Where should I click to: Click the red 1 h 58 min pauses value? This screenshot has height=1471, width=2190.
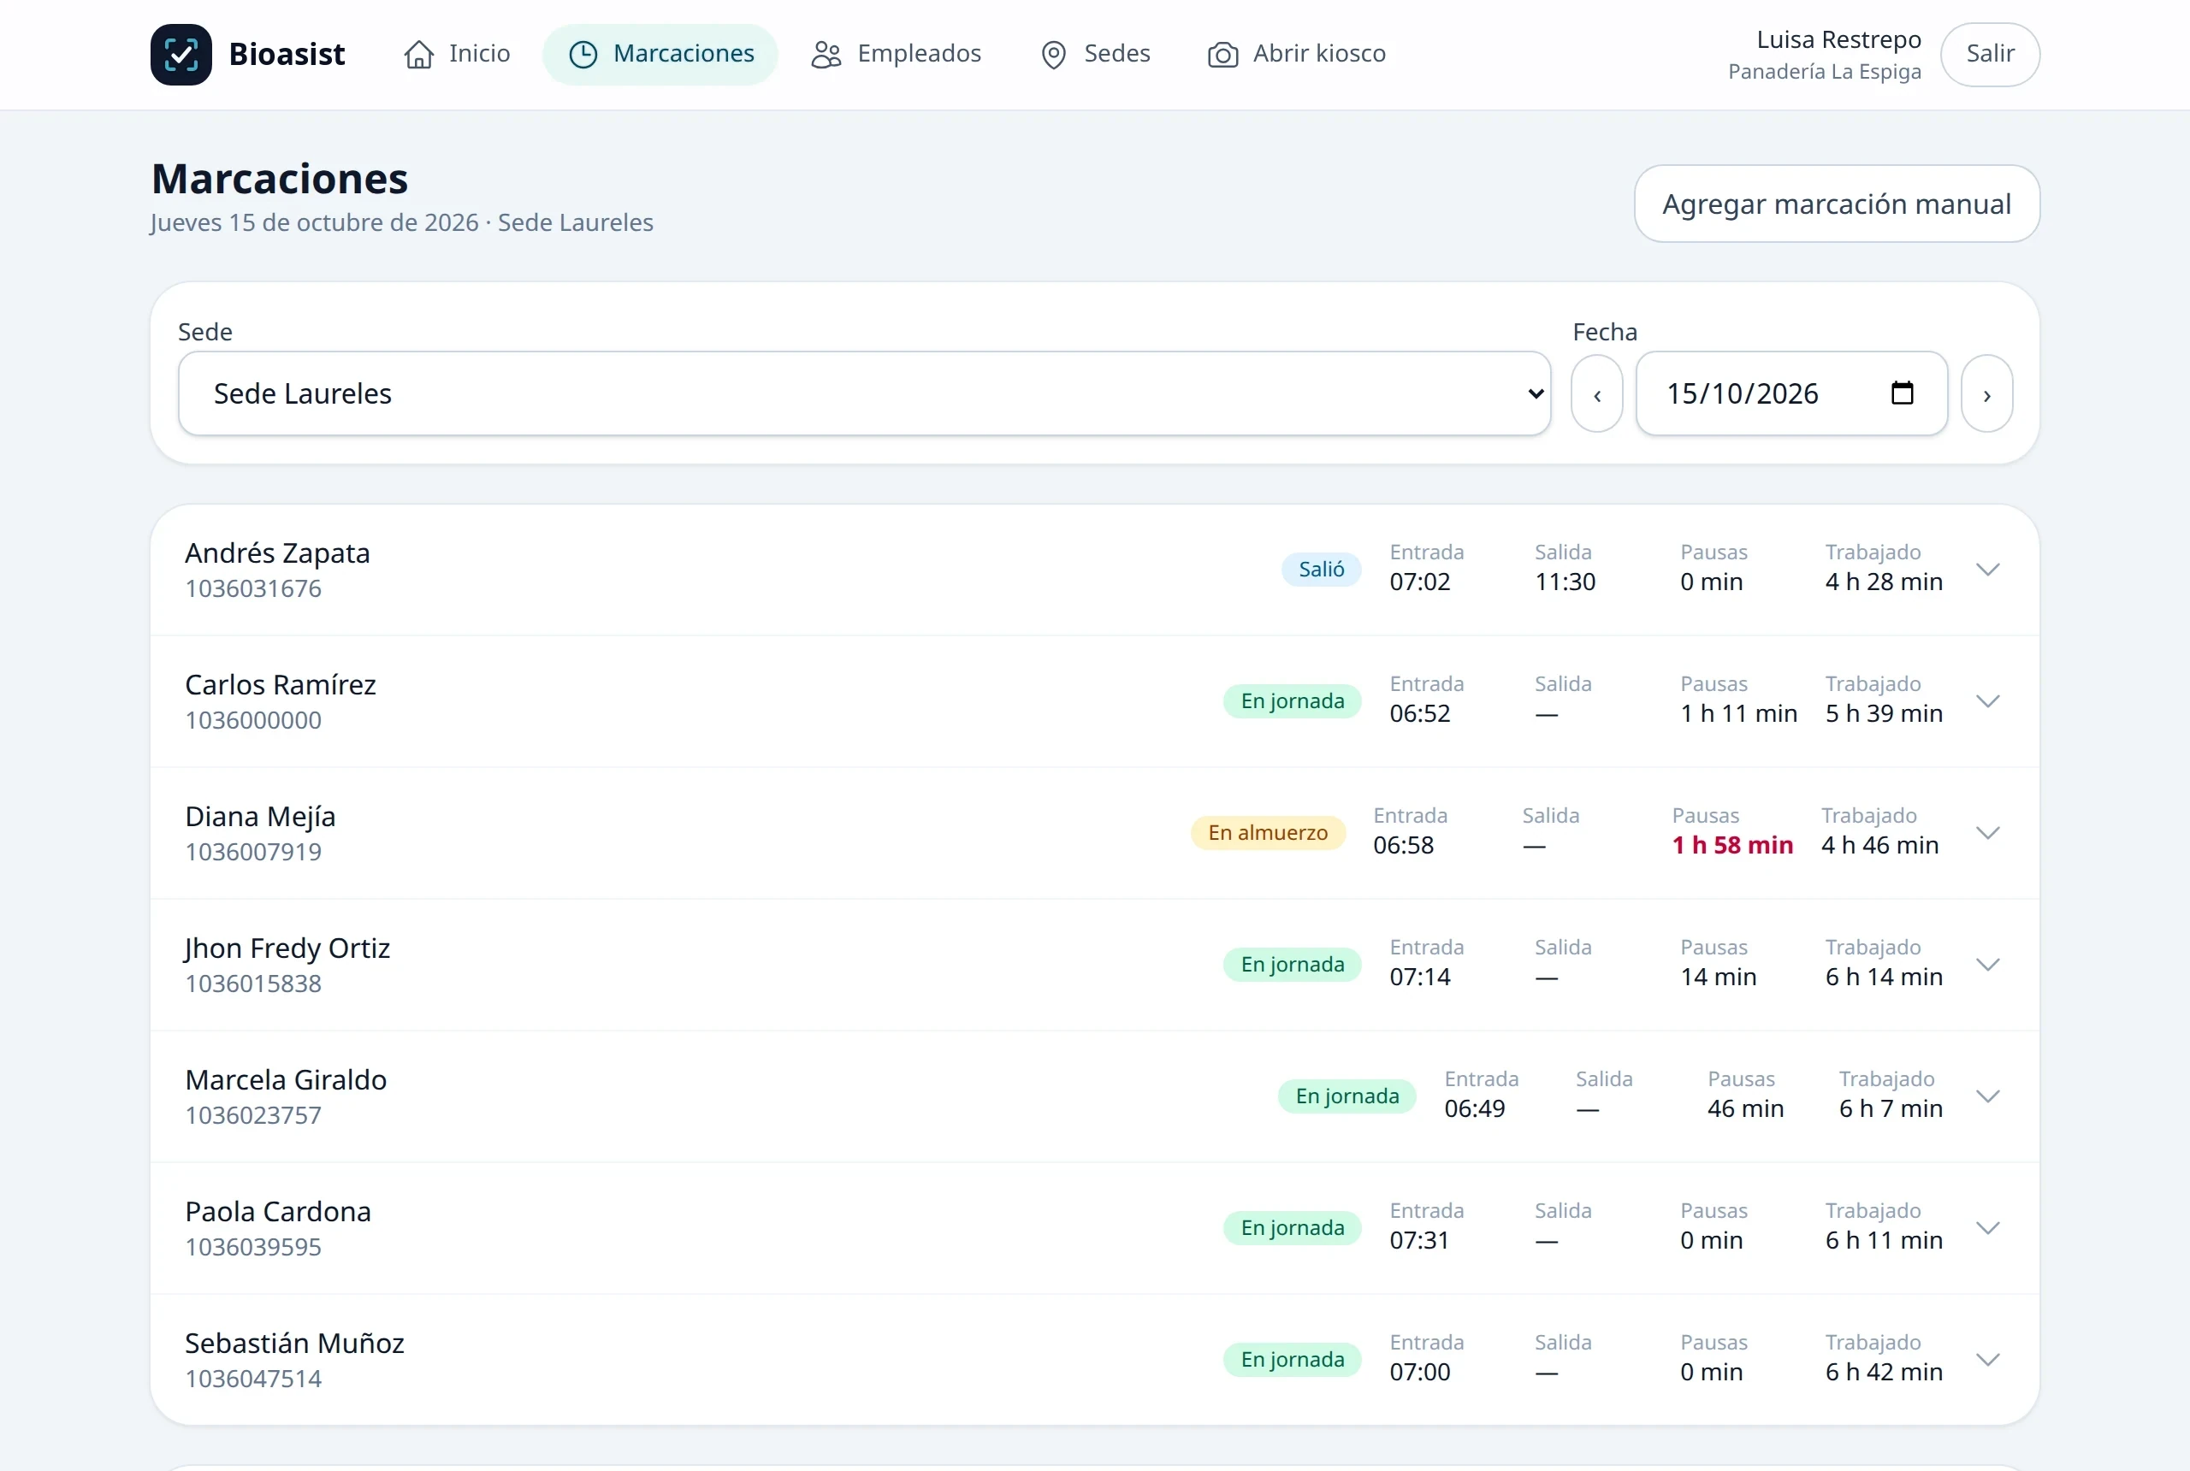click(x=1732, y=845)
